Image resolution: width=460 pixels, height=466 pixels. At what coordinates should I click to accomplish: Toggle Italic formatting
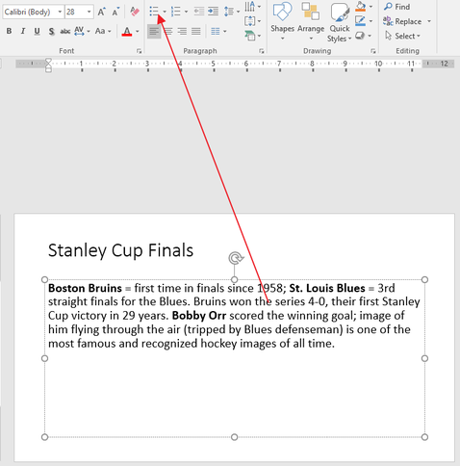click(23, 31)
